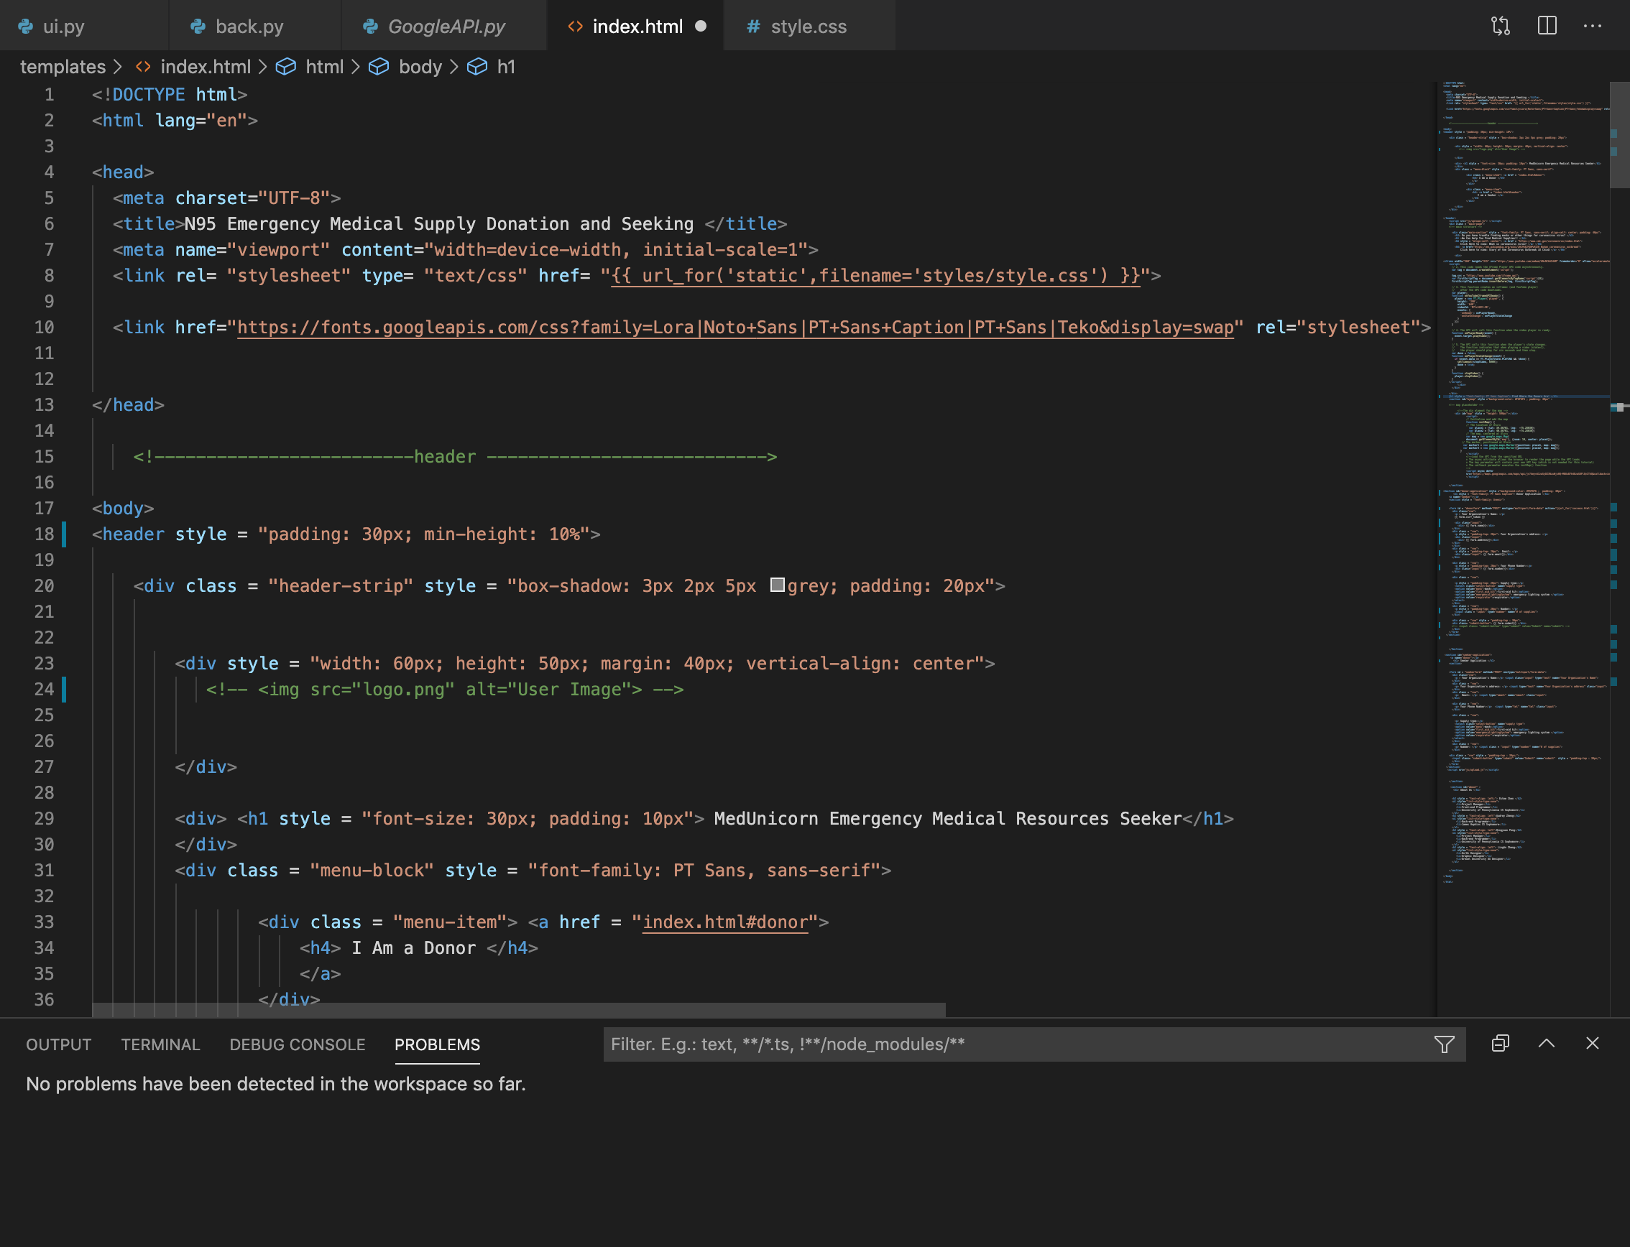
Task: Click the h1 symbol icon in breadcrumb
Action: click(x=476, y=67)
